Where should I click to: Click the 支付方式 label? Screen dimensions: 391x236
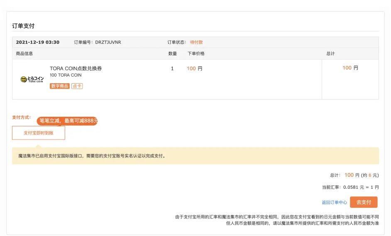pos(22,117)
